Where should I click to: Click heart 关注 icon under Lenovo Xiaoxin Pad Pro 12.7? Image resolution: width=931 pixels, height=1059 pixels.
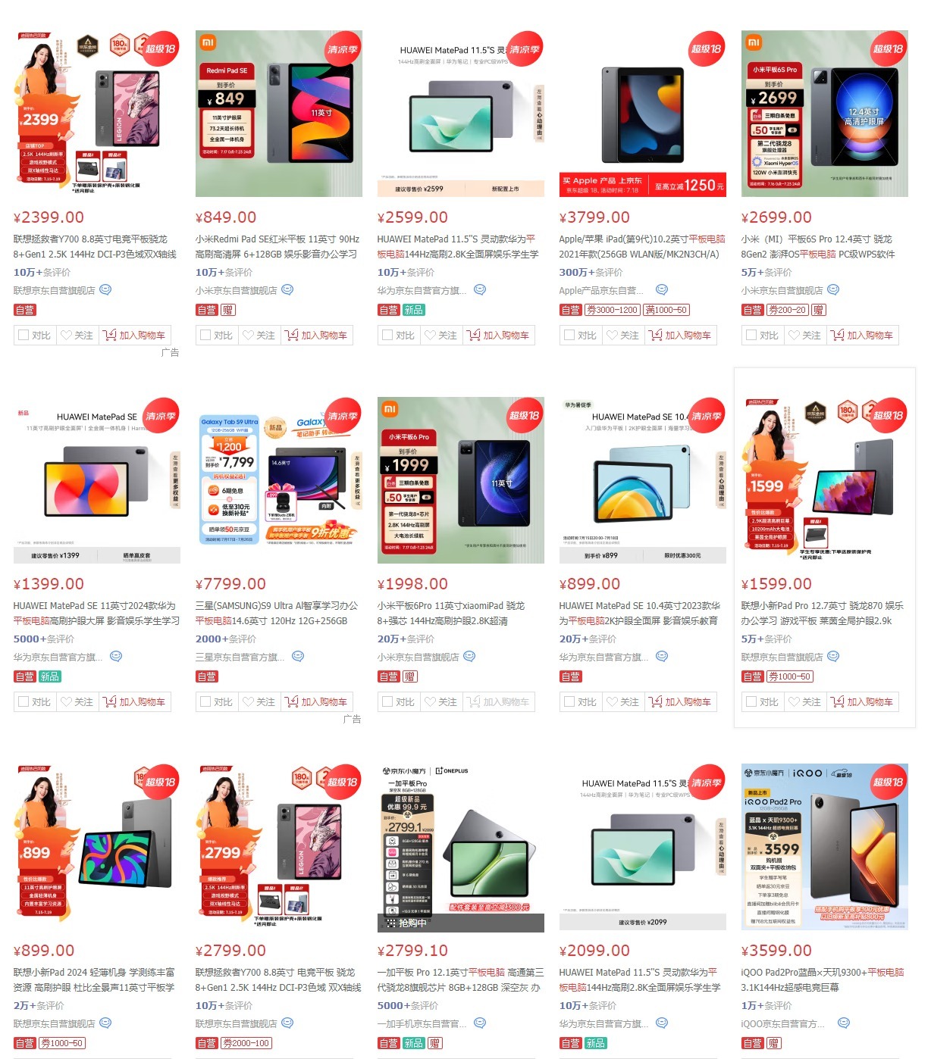tap(794, 701)
